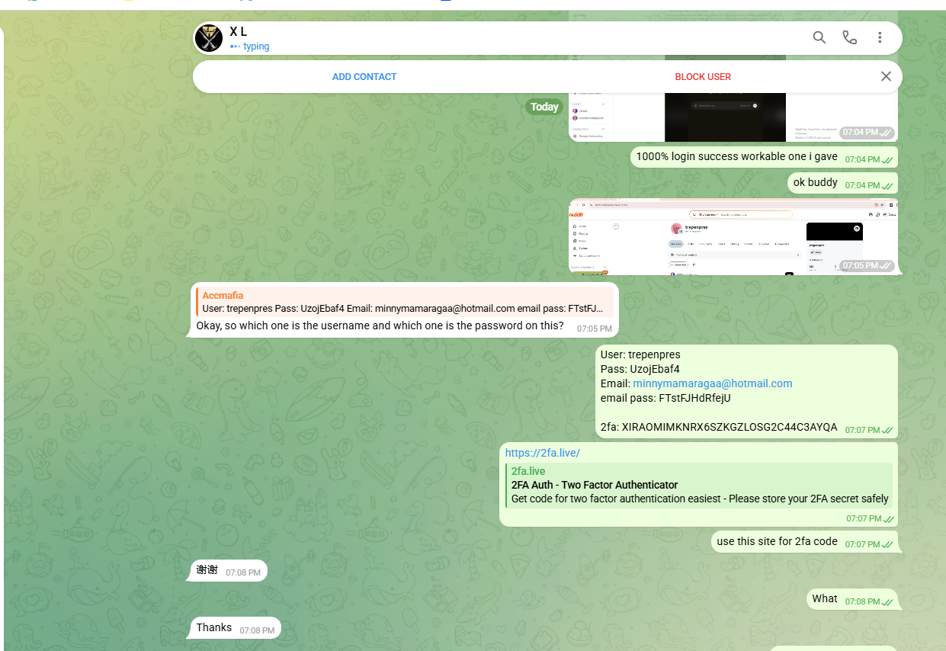Click BLOCK USER button
Screen dimensions: 946x651
703,77
